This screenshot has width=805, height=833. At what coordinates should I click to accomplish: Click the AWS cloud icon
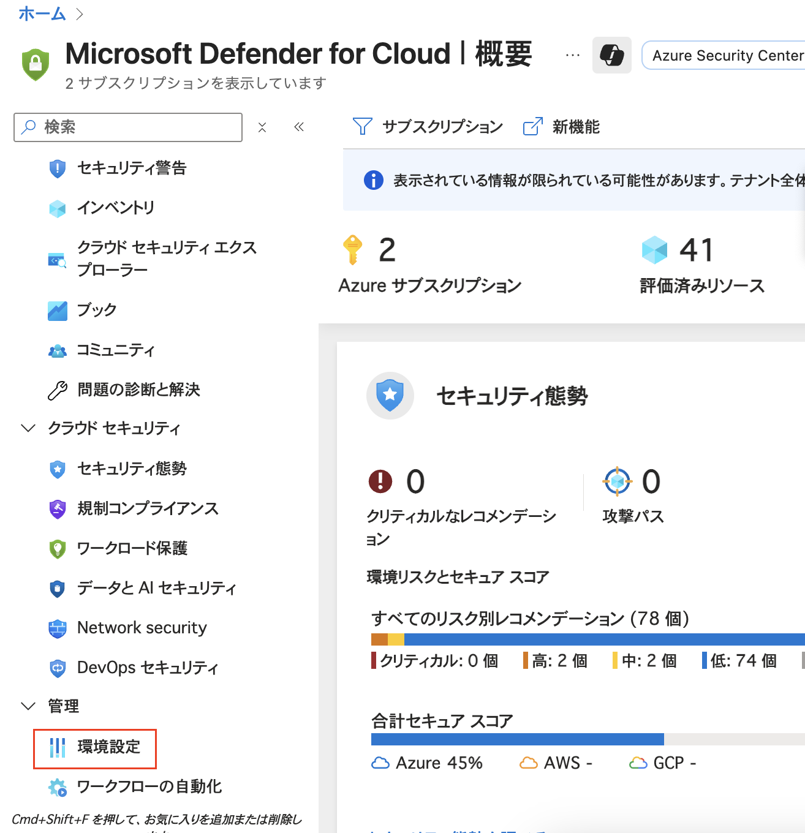click(x=529, y=763)
